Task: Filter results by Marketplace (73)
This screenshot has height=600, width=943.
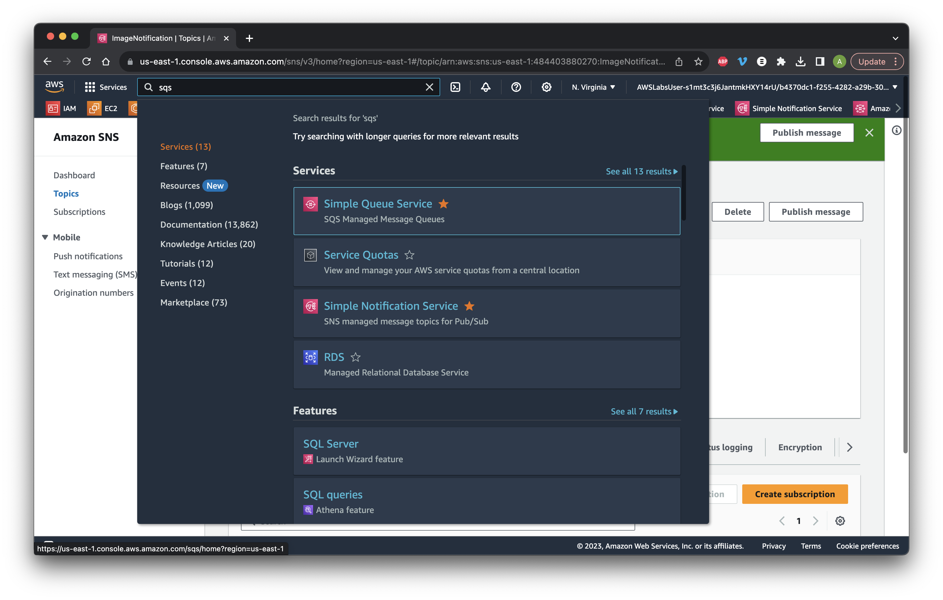Action: [x=194, y=302]
